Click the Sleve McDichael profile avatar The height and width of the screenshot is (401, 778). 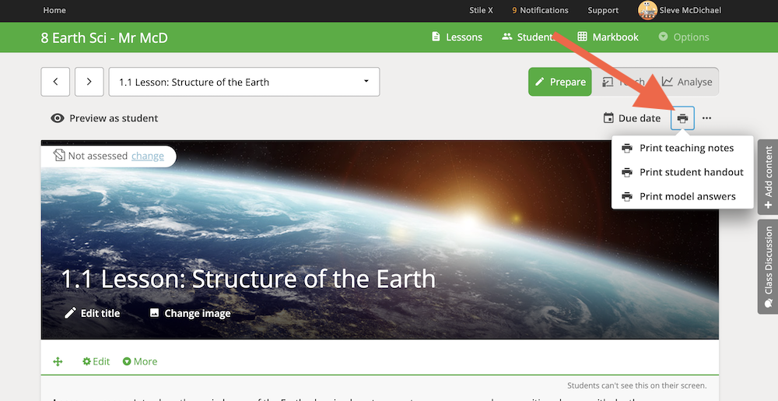tap(647, 10)
